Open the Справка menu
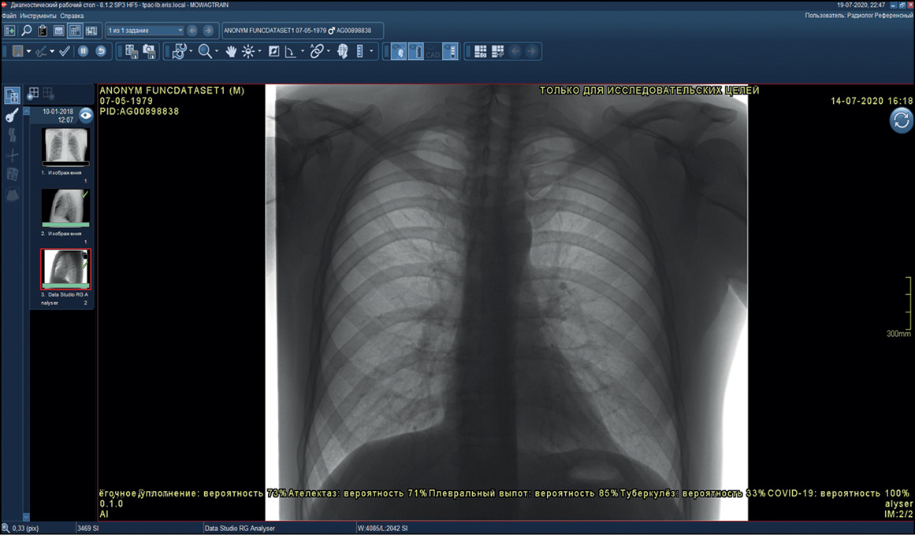This screenshot has width=915, height=535. pyautogui.click(x=72, y=16)
